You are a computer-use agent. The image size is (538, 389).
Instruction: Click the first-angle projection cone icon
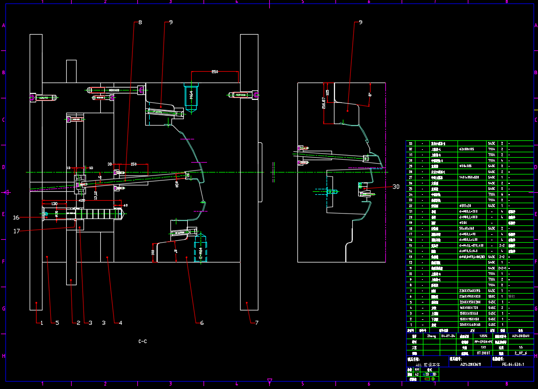point(428,379)
